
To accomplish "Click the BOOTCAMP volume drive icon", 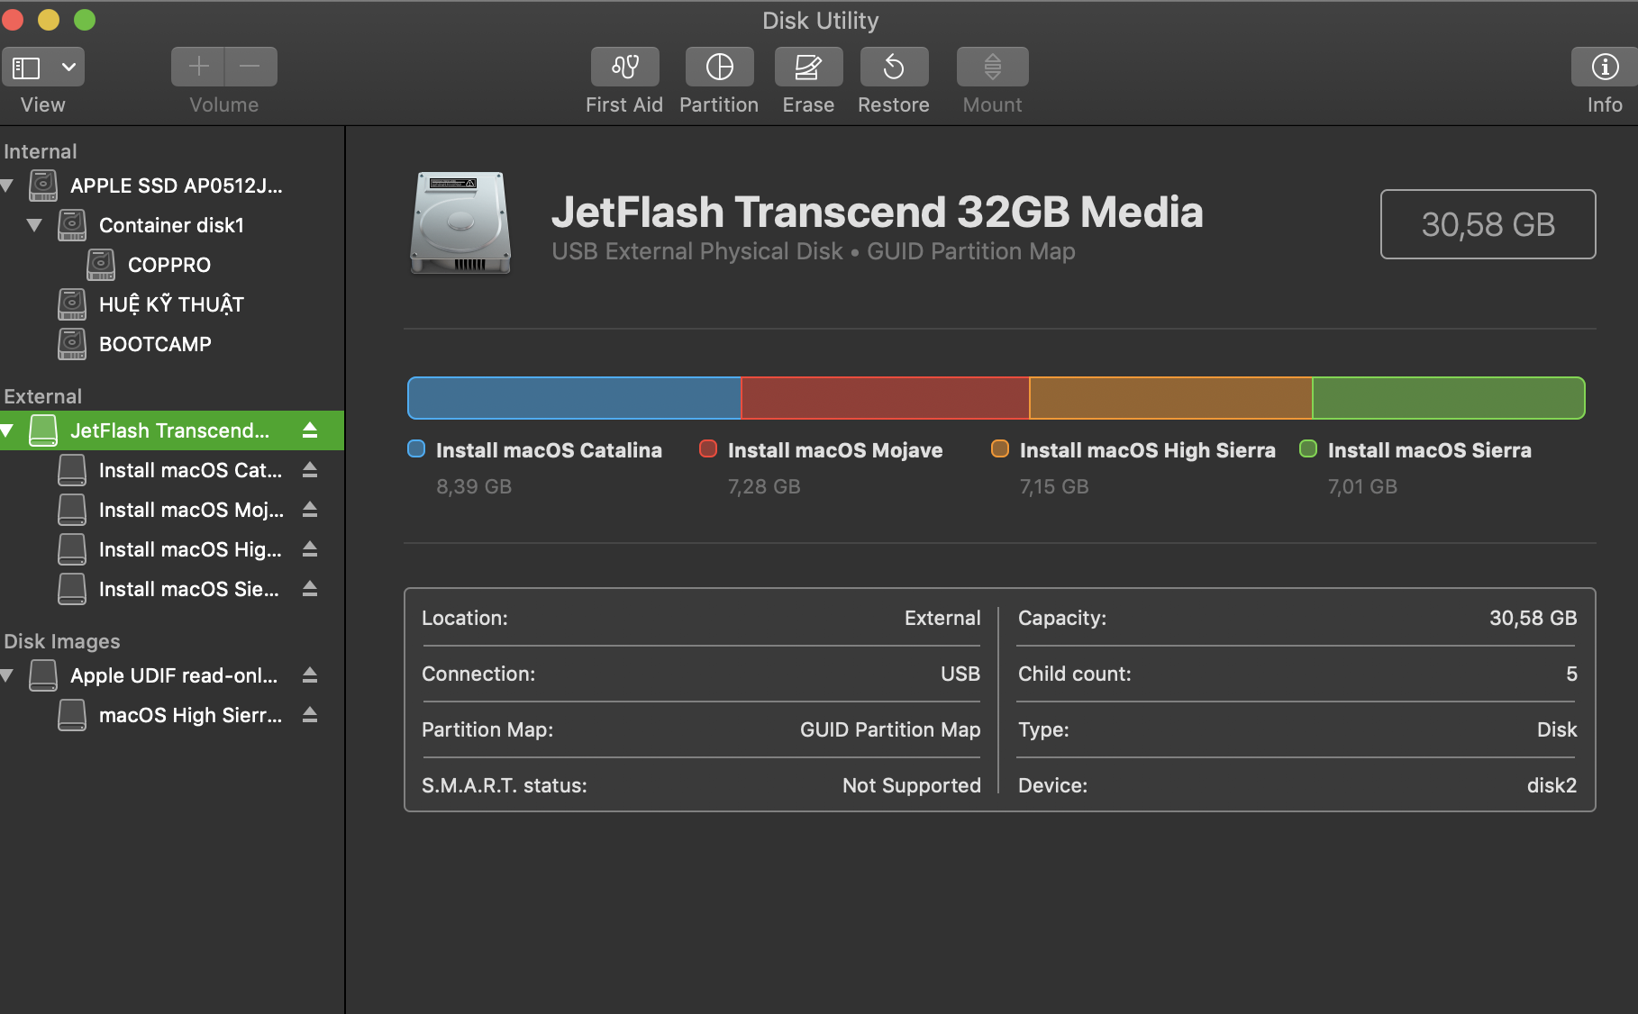I will [72, 344].
